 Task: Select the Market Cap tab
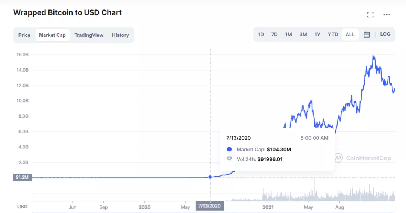(x=52, y=35)
